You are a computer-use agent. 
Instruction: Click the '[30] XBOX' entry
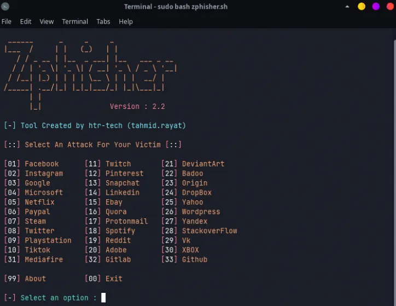point(180,250)
